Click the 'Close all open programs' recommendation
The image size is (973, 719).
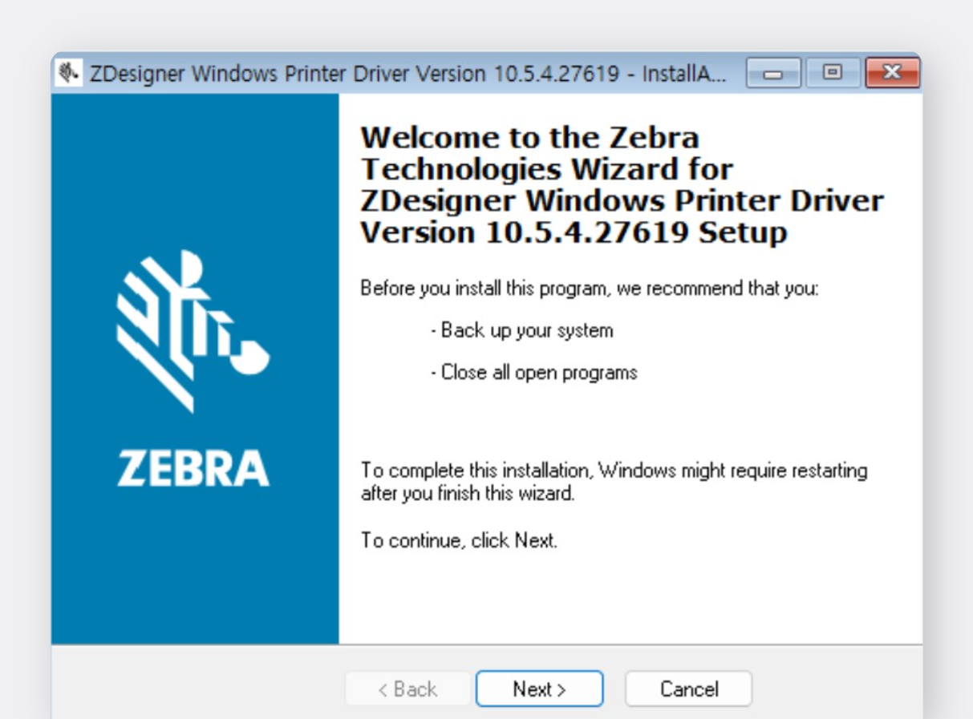(534, 373)
